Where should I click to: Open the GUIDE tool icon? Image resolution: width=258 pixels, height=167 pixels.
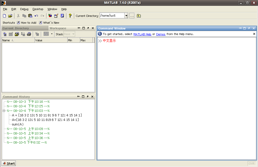tap(56, 16)
